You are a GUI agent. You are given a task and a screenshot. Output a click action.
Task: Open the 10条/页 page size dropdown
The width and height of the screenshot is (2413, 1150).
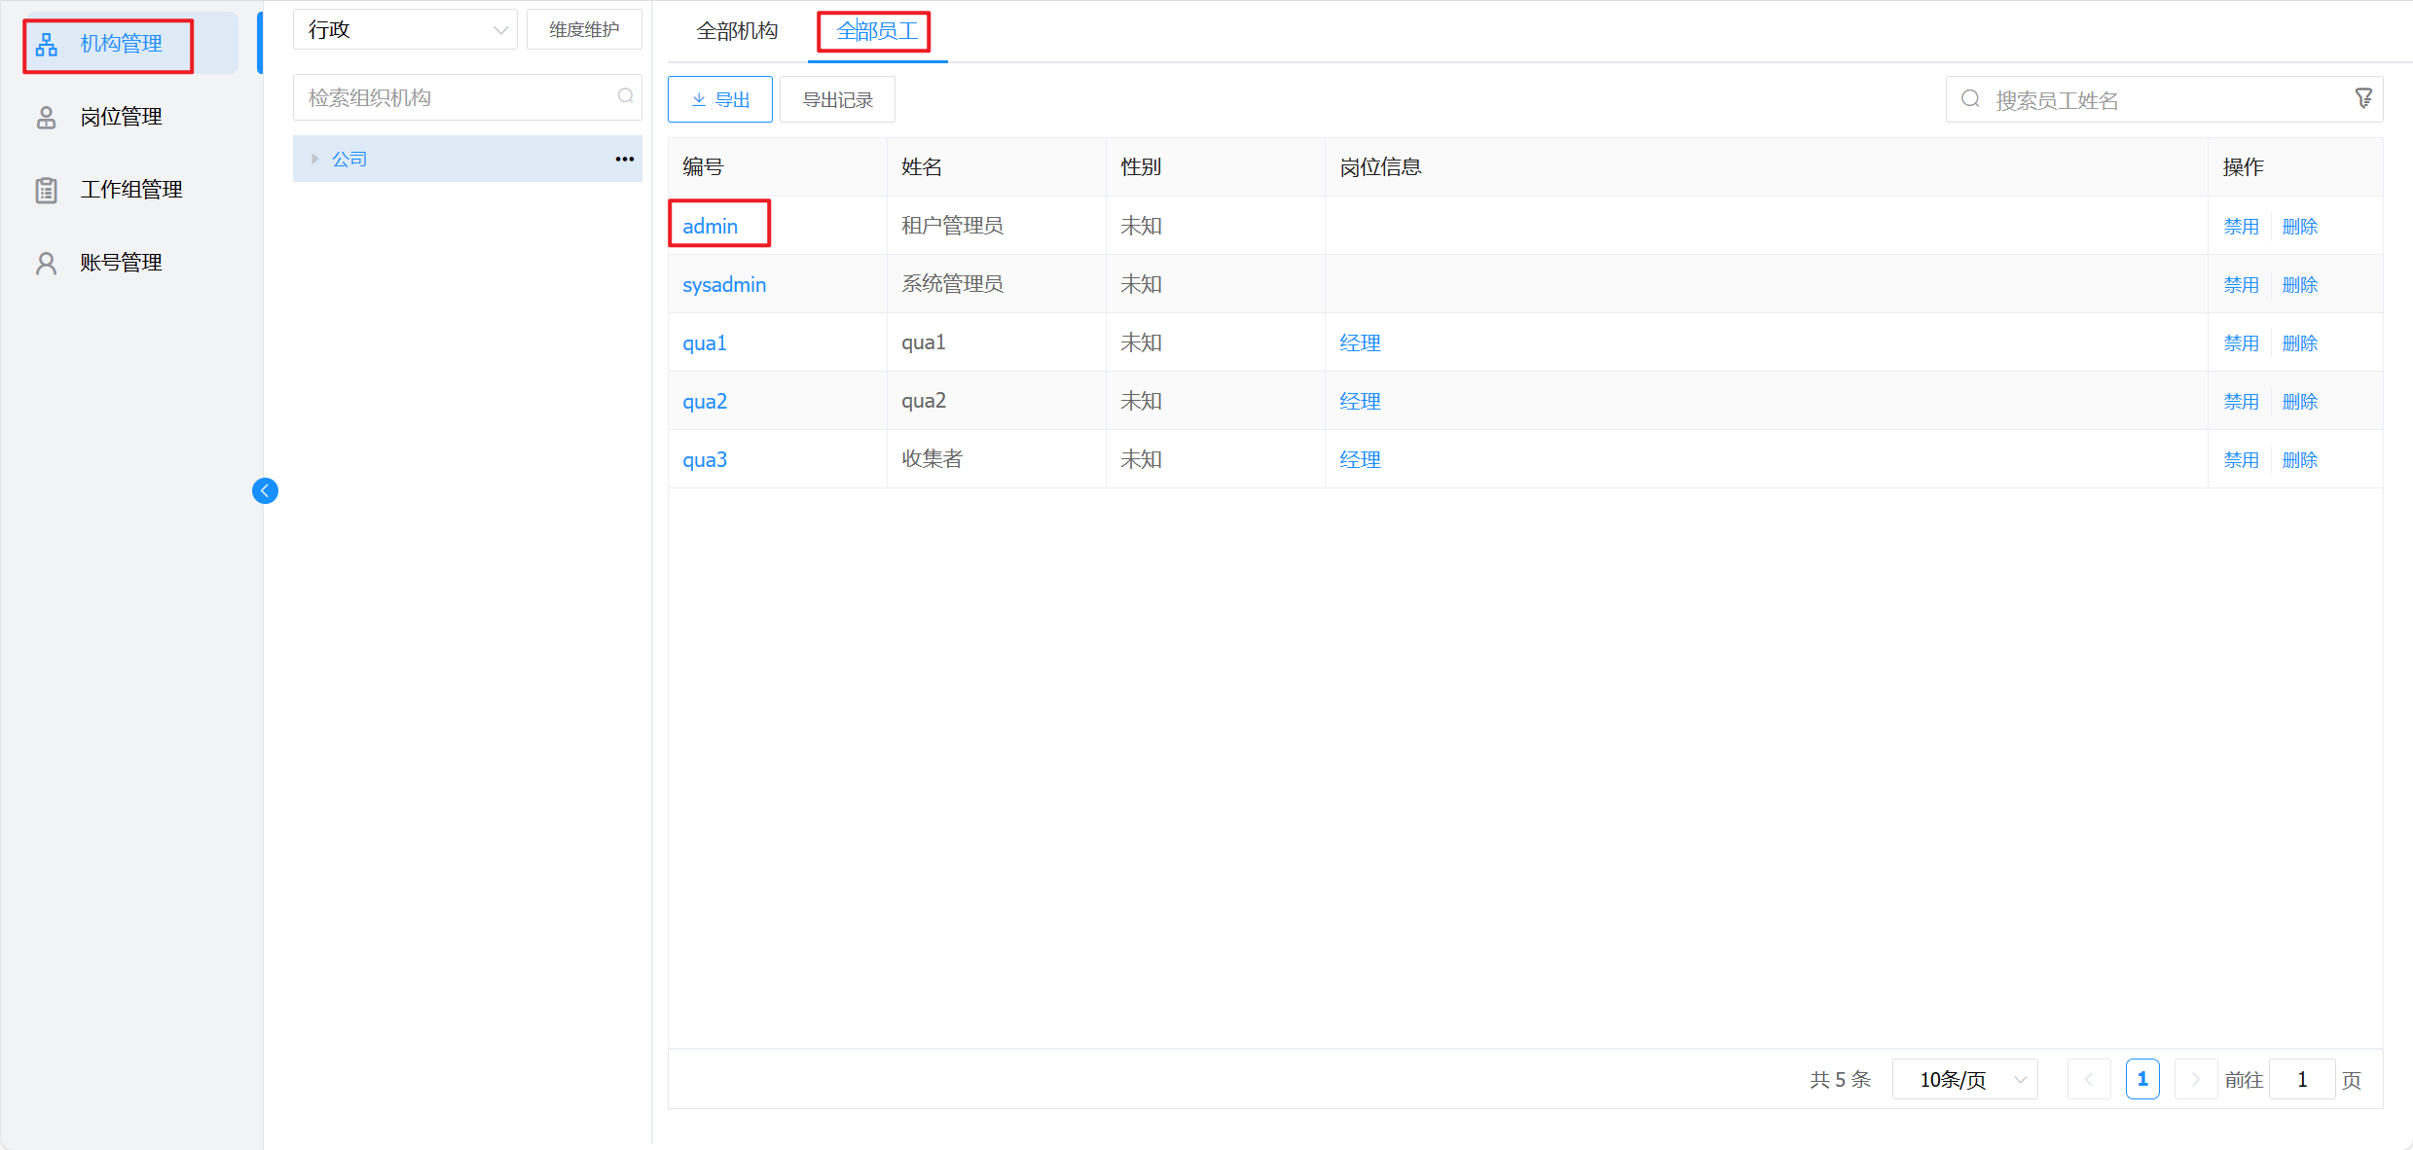1964,1079
